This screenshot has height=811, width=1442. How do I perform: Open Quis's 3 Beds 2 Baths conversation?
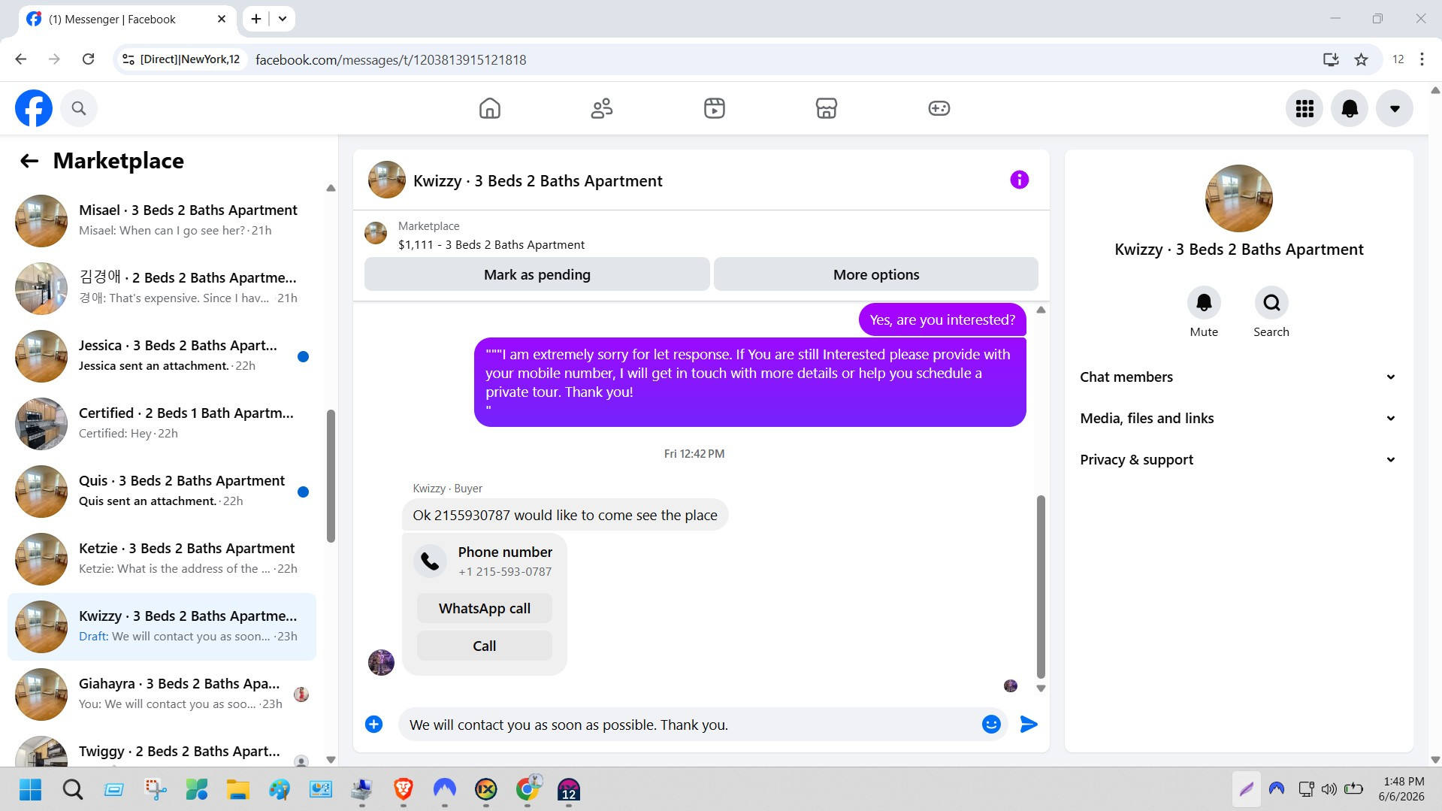[x=162, y=492]
